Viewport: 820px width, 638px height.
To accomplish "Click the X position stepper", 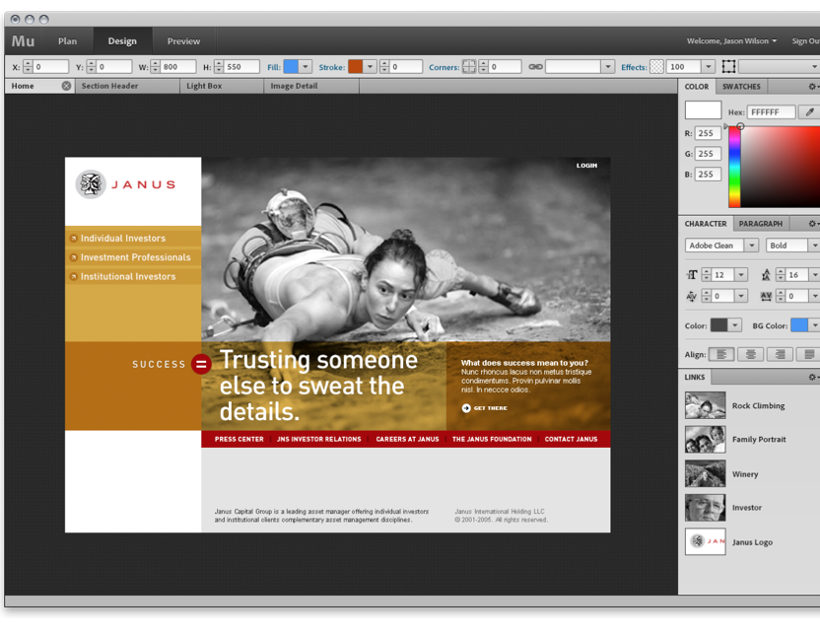I will point(28,66).
